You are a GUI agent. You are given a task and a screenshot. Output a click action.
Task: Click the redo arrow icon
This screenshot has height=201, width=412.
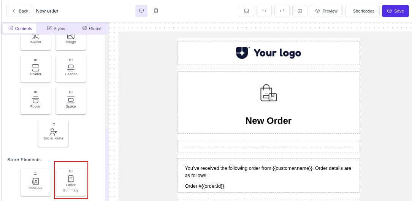[282, 11]
